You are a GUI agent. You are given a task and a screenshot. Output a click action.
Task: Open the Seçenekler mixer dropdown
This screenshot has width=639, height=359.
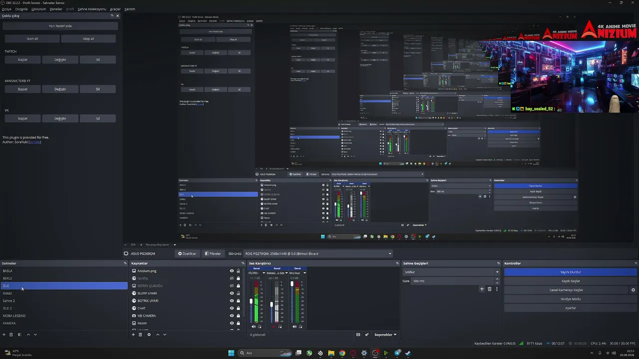[385, 335]
